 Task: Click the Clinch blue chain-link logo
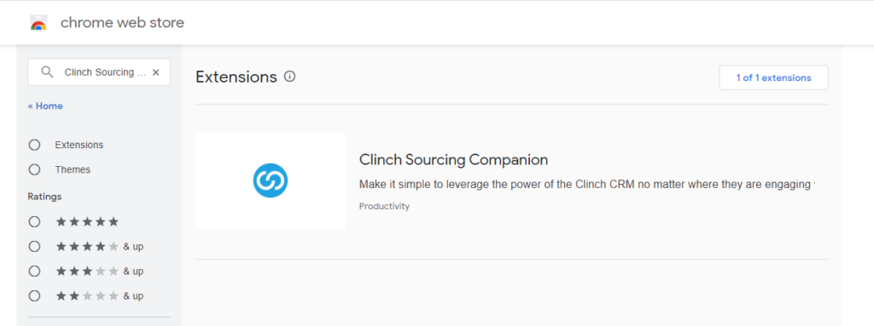[271, 180]
